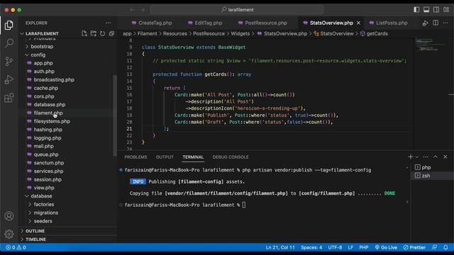Go forward with navigation arrow
This screenshot has height=255, width=454.
pyautogui.click(x=142, y=9)
